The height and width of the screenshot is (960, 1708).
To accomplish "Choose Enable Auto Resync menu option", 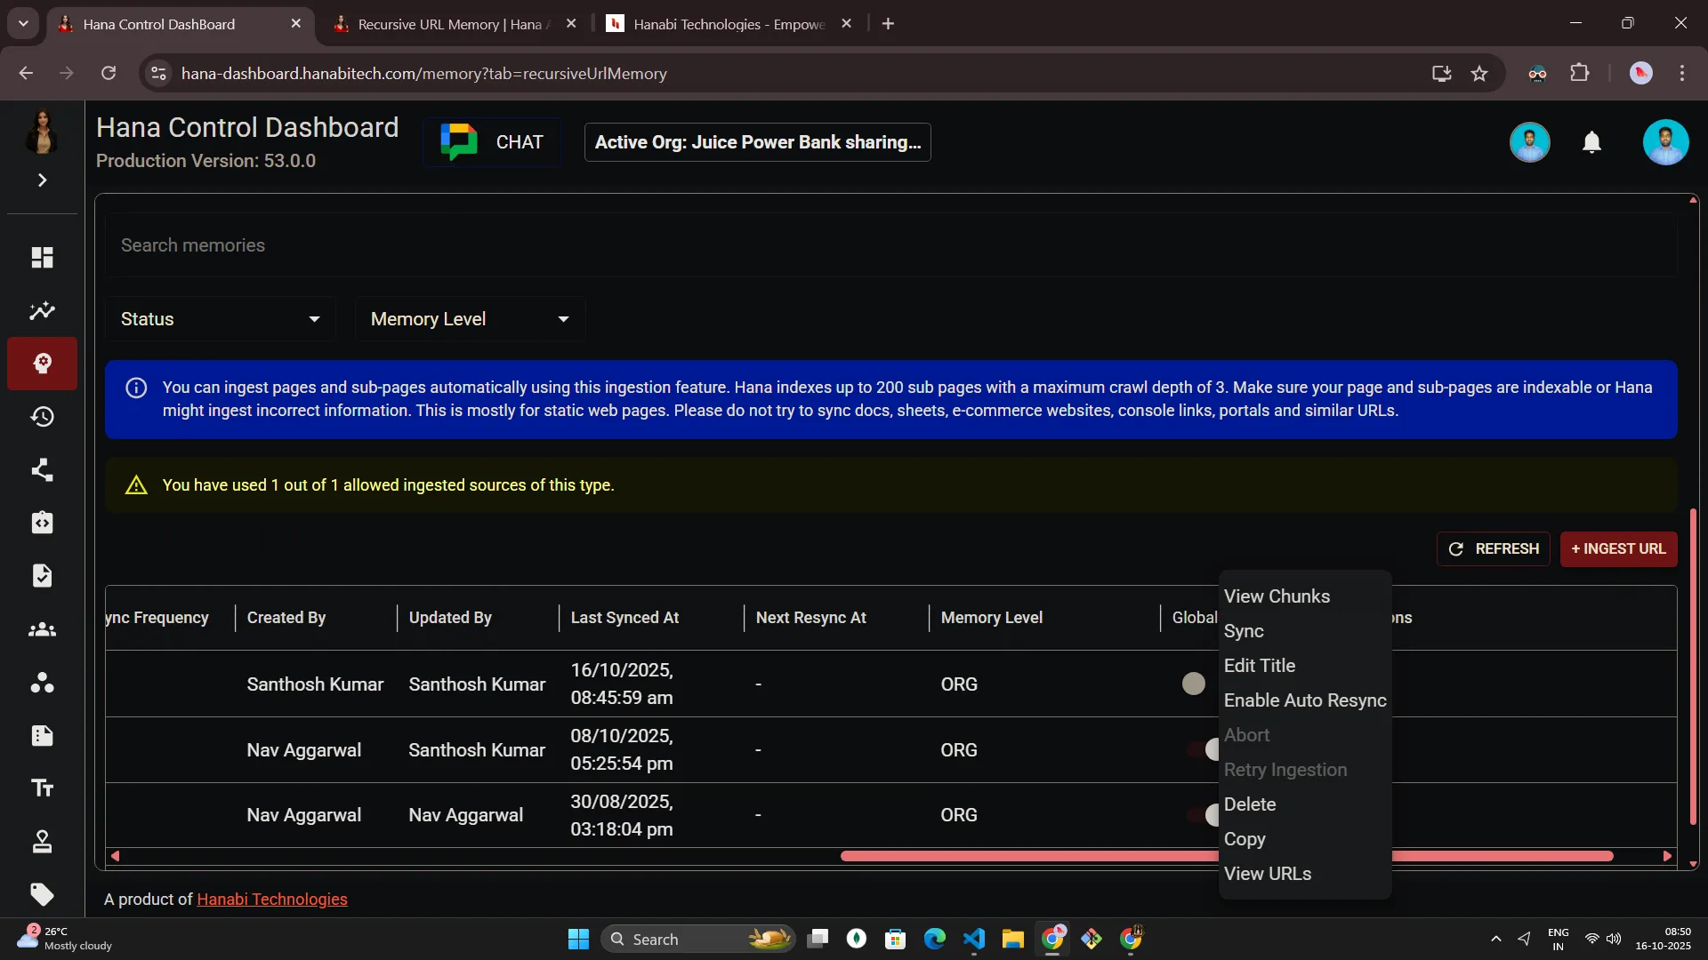I will pos(1304,700).
